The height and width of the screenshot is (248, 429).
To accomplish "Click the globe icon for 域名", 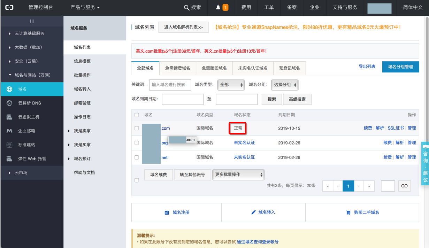I will (9, 89).
